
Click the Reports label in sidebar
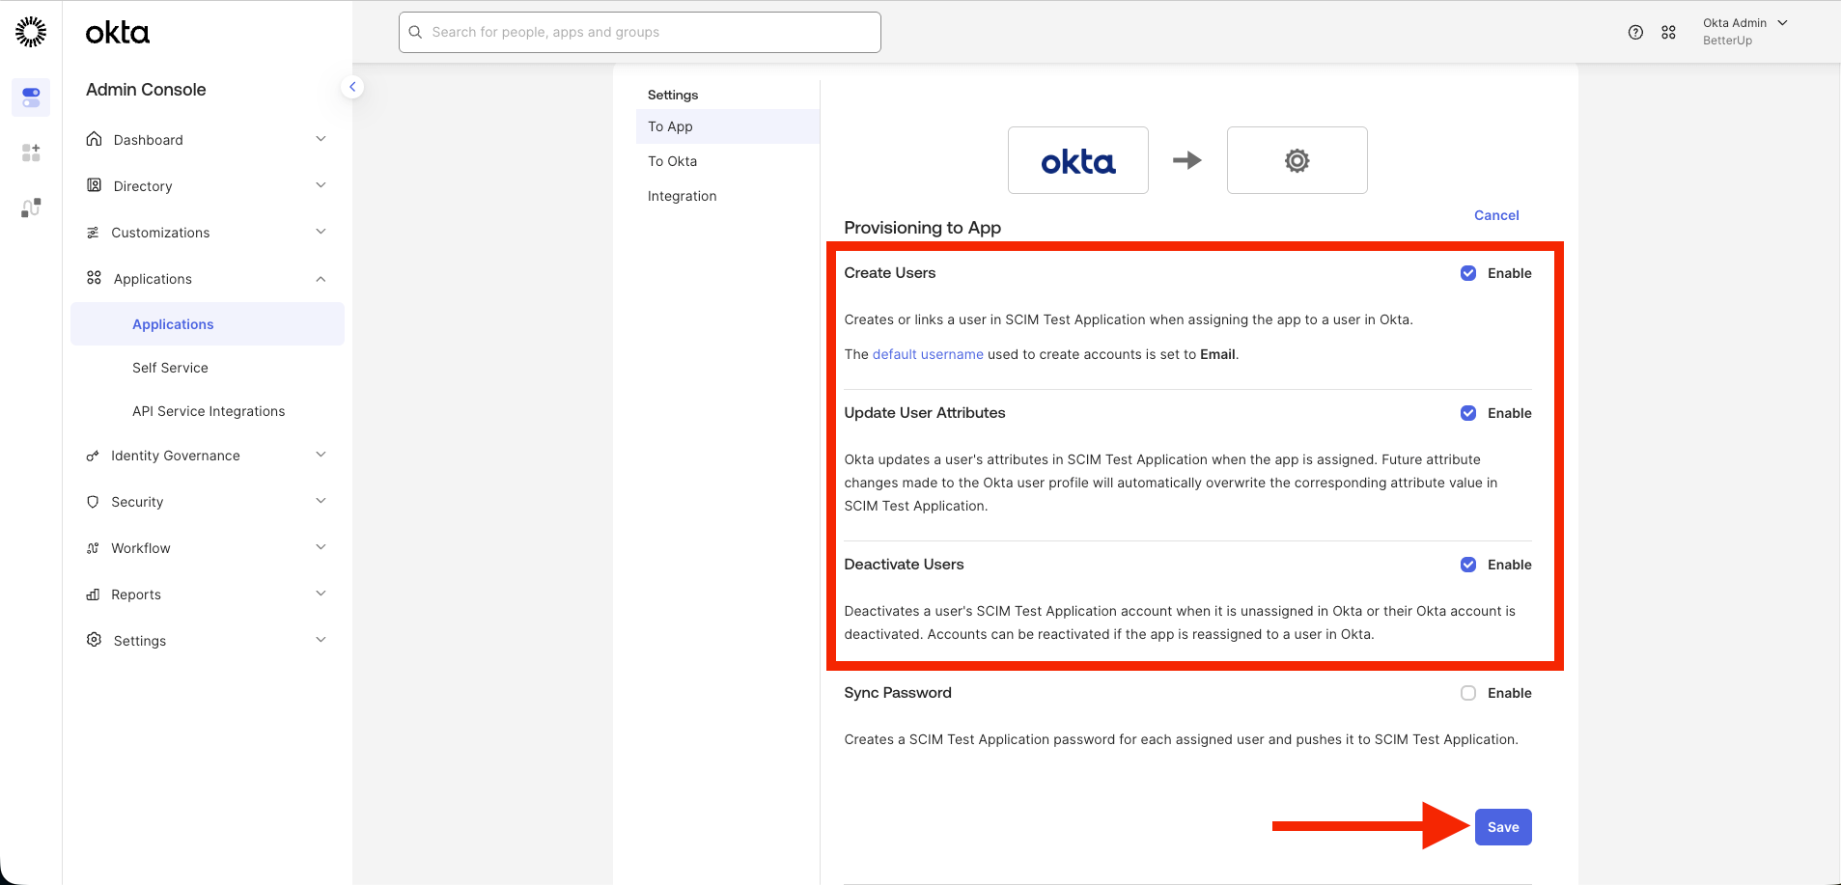pyautogui.click(x=136, y=595)
